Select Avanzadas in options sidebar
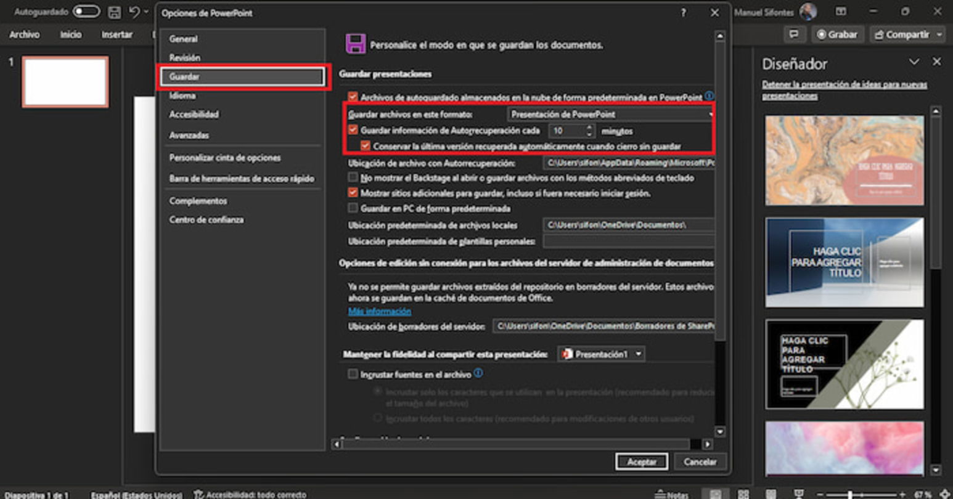 tap(189, 135)
